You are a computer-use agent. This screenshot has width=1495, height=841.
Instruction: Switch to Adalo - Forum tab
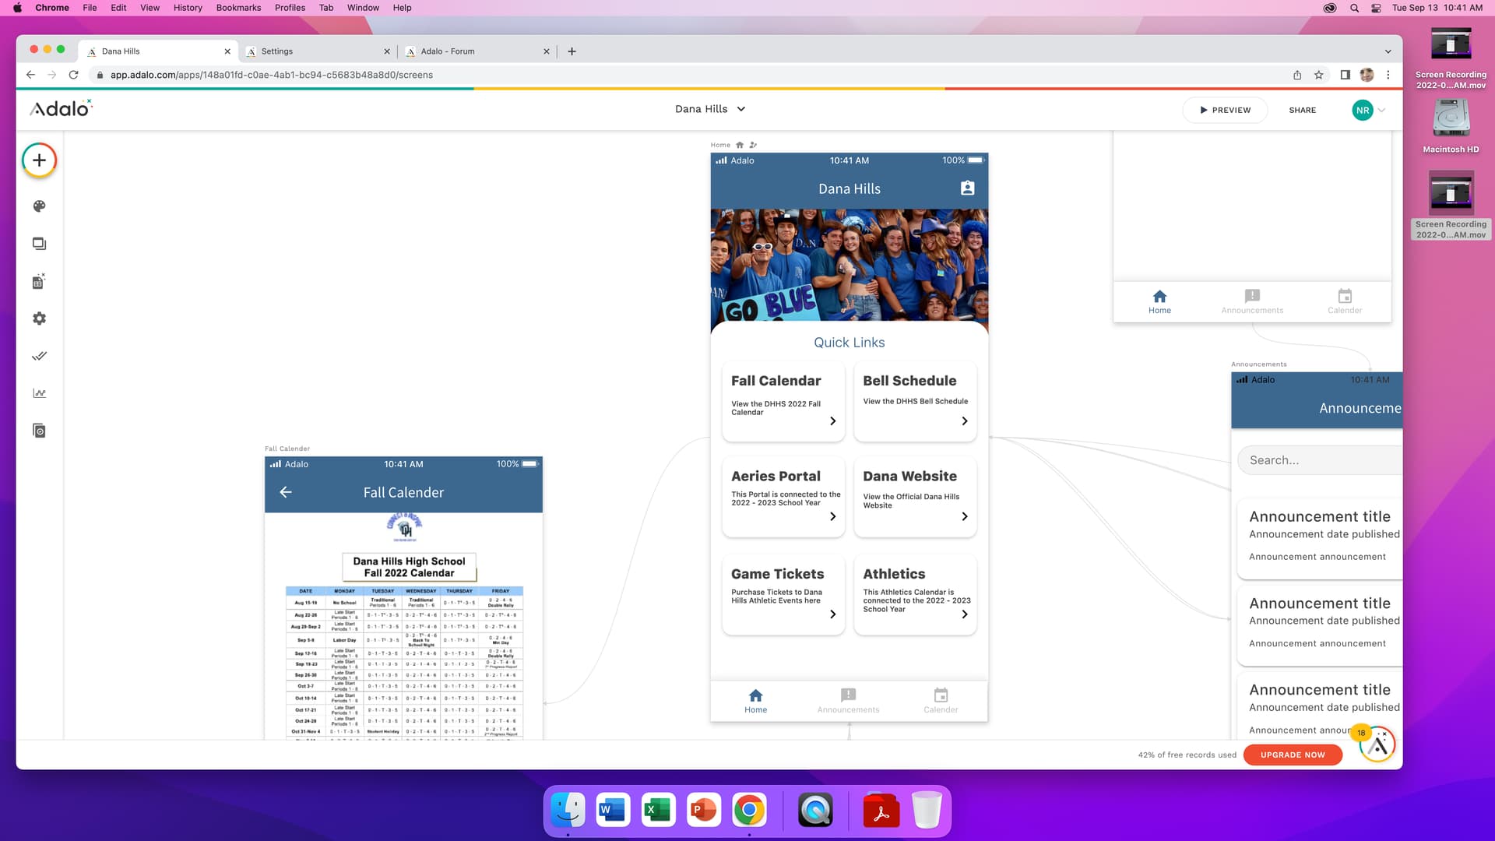[477, 51]
